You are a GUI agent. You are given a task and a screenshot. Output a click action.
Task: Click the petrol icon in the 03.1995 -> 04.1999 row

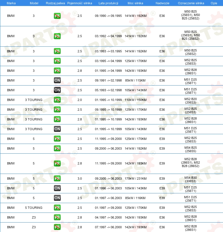(x=57, y=61)
